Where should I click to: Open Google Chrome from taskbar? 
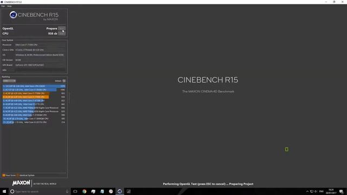click(x=85, y=191)
